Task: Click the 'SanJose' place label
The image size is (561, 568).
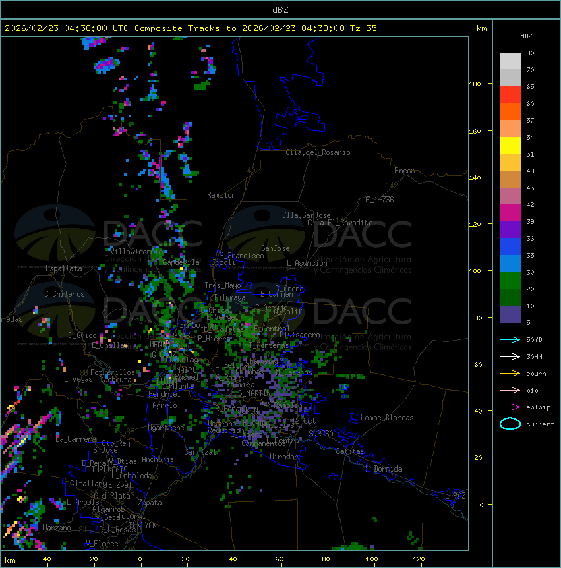Action: [275, 248]
